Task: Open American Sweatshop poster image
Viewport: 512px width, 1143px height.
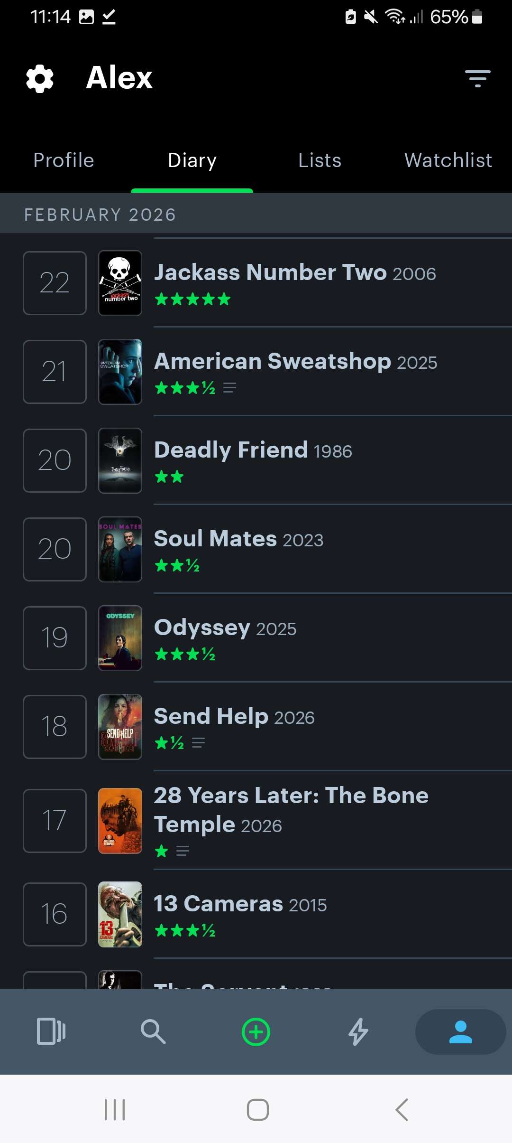Action: (x=119, y=371)
